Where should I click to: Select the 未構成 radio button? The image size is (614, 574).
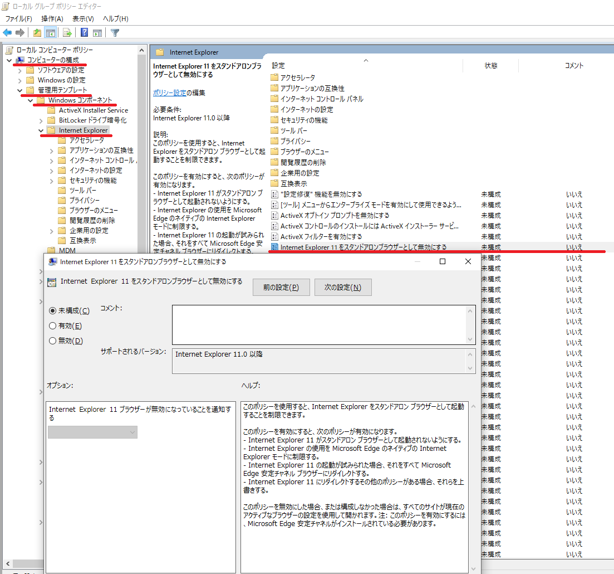tap(52, 312)
